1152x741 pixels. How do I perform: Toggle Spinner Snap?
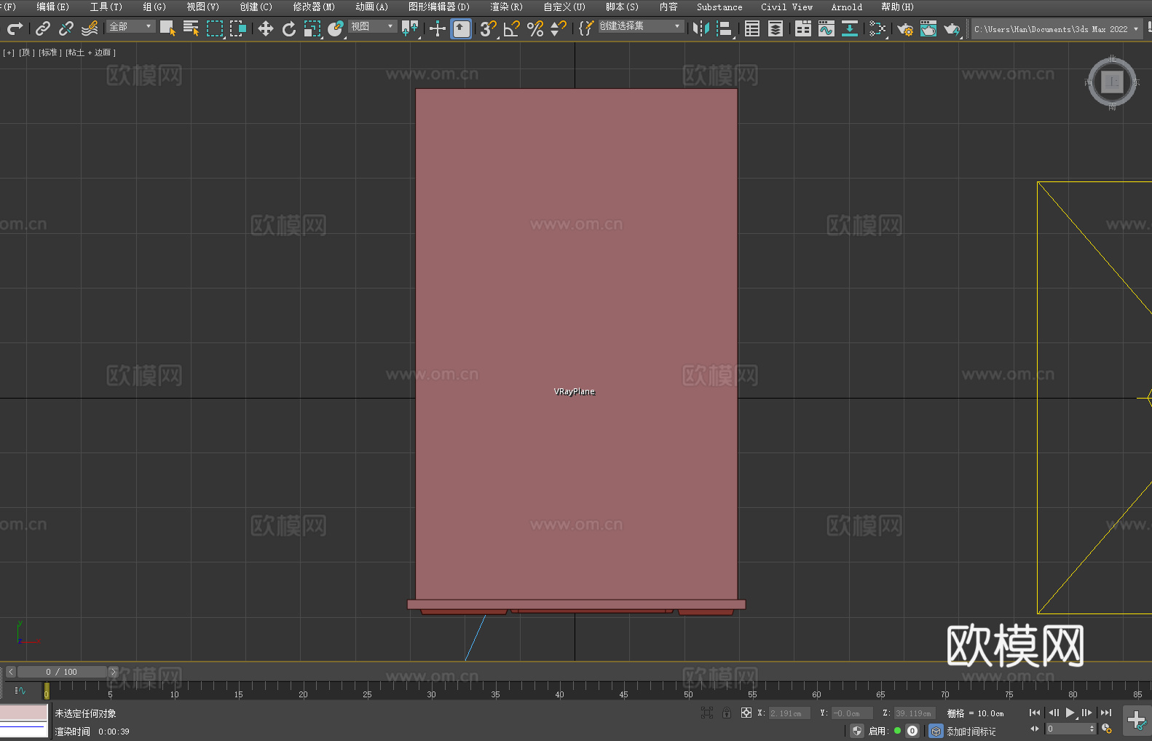(559, 28)
